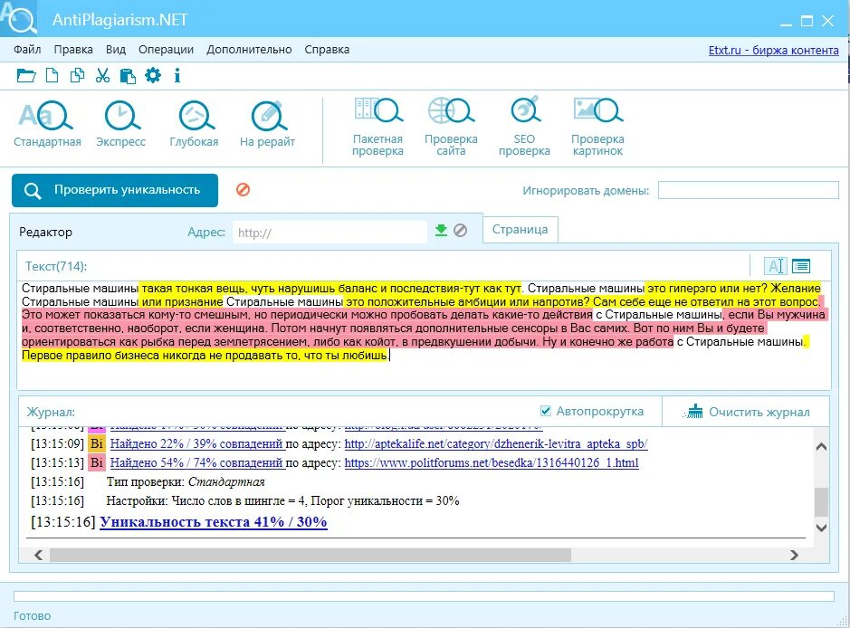Viewport: 850px width, 628px height.
Task: Open politforums.net link in journal
Action: [x=492, y=462]
